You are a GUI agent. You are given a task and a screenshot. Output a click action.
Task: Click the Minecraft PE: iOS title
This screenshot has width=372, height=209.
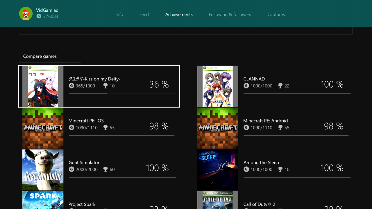coord(86,121)
